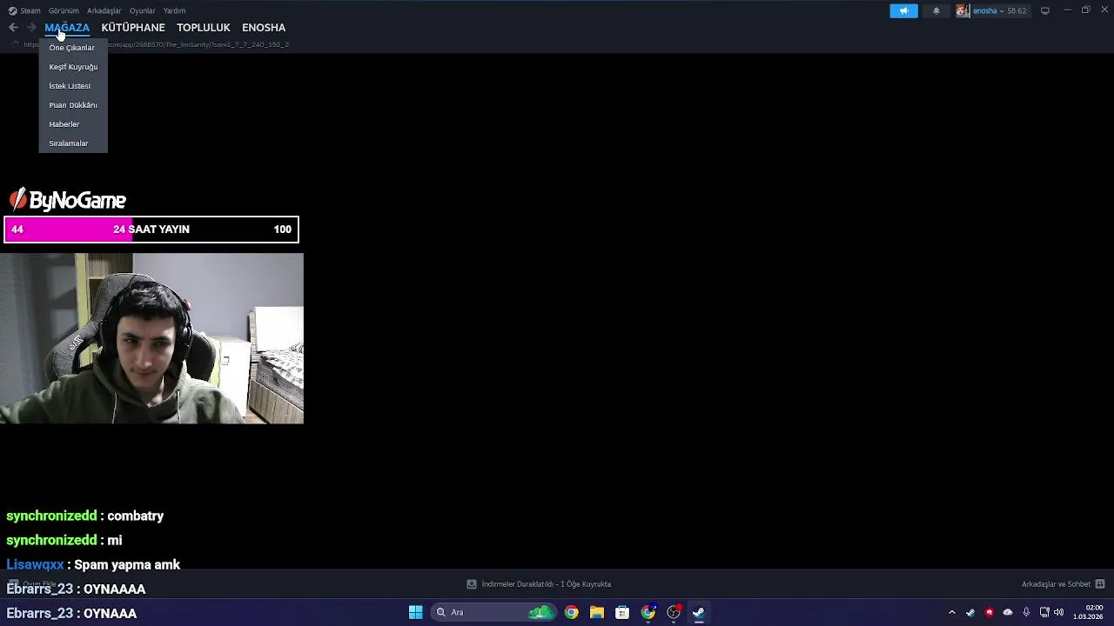Screen dimensions: 1114x626
Task: Open the Arkadaşlar menu
Action: pyautogui.click(x=104, y=10)
